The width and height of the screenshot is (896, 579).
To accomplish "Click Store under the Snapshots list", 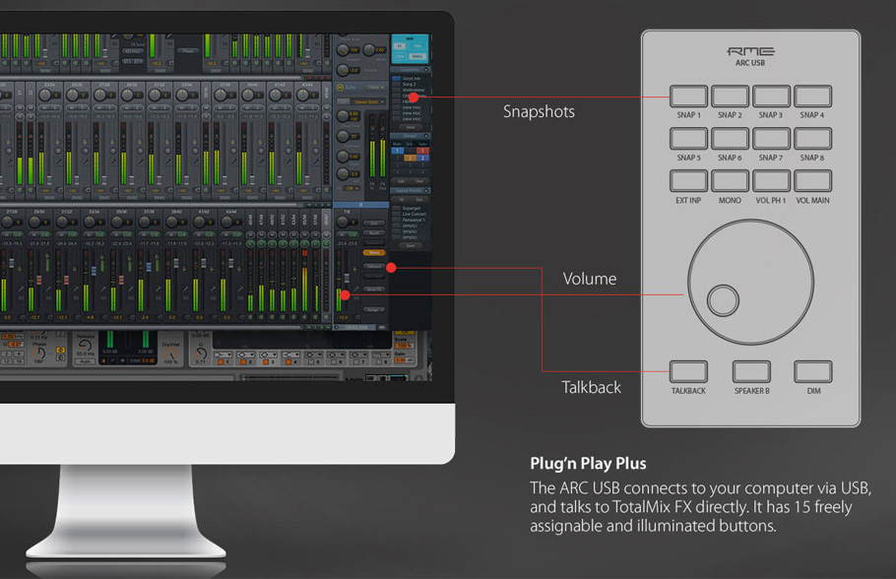I will coord(411,127).
